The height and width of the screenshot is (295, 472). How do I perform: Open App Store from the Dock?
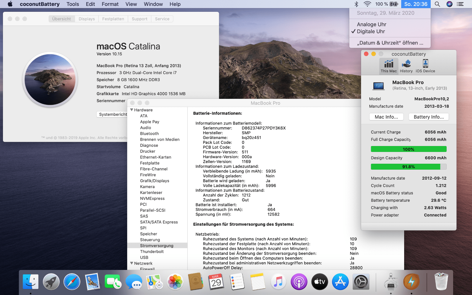[x=340, y=282]
